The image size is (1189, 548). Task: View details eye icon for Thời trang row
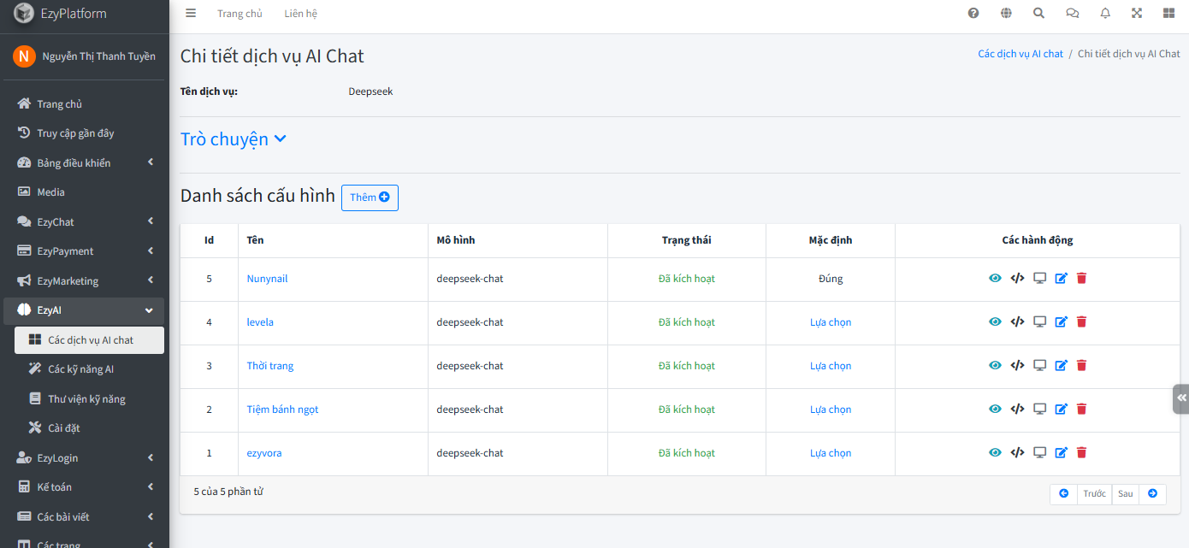tap(995, 365)
